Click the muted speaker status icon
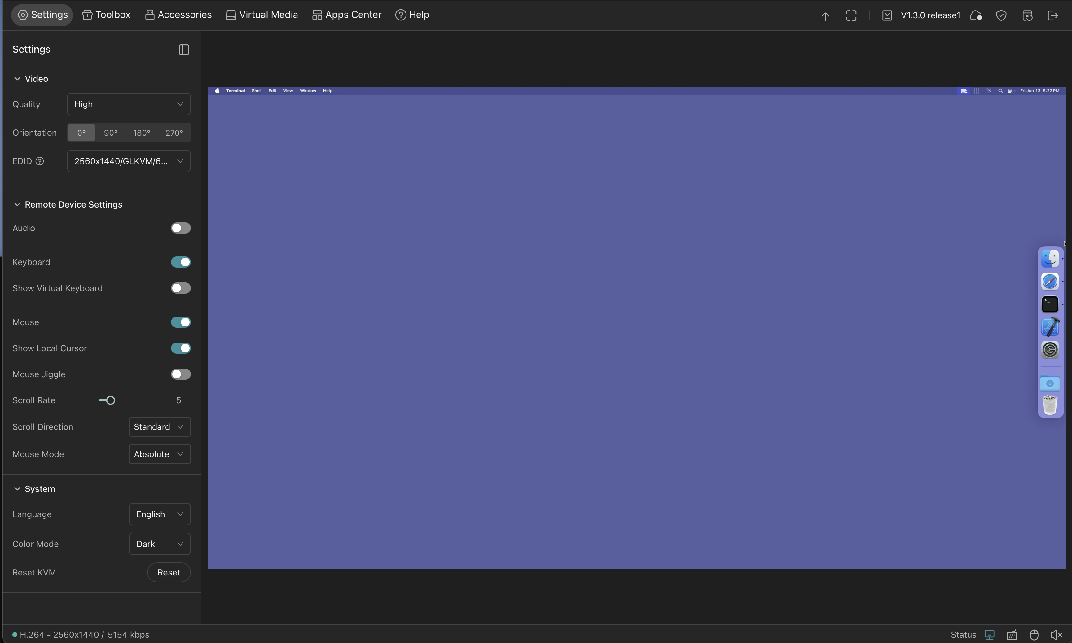 pos(1057,635)
